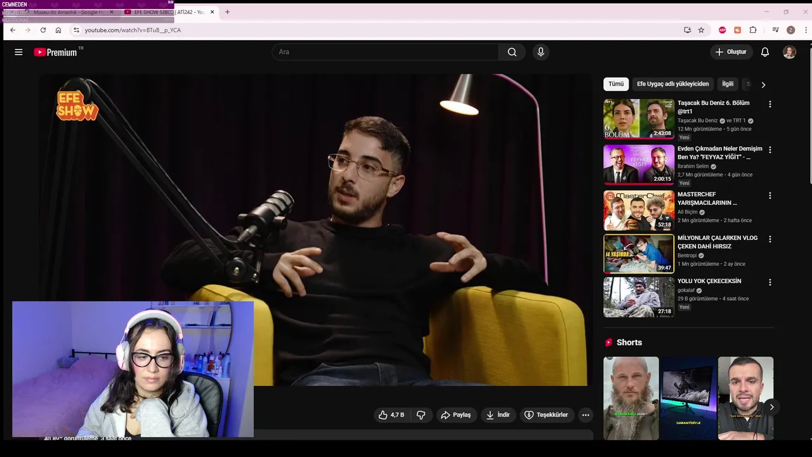812x457 pixels.
Task: Close the EFE SHOW tab
Action: (x=212, y=12)
